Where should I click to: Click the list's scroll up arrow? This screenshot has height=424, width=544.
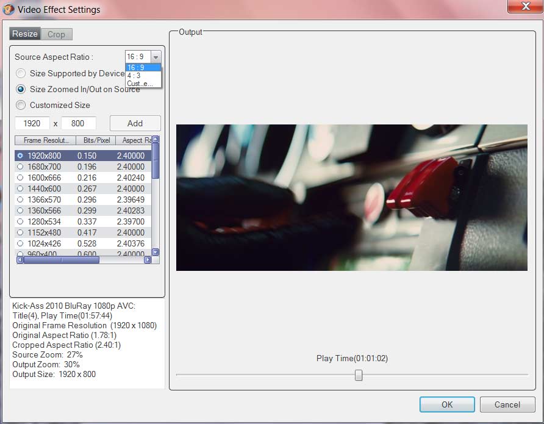(156, 139)
